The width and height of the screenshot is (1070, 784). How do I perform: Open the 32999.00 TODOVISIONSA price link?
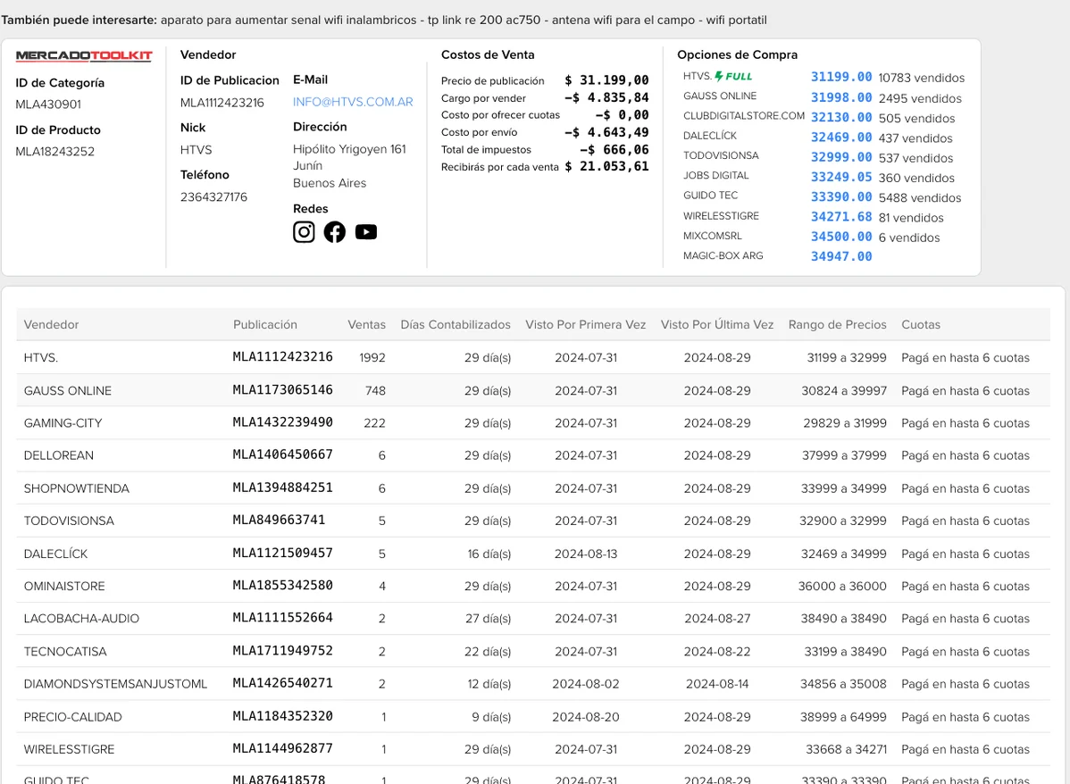tap(841, 157)
